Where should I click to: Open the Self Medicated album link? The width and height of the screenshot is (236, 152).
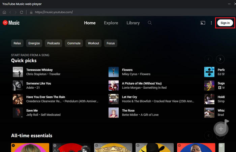click(x=51, y=115)
